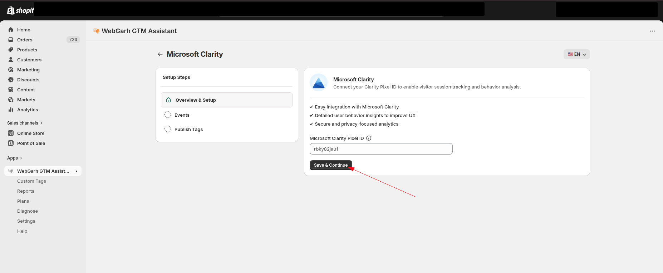This screenshot has width=663, height=273.
Task: Expand the Apps section
Action: pyautogui.click(x=15, y=158)
